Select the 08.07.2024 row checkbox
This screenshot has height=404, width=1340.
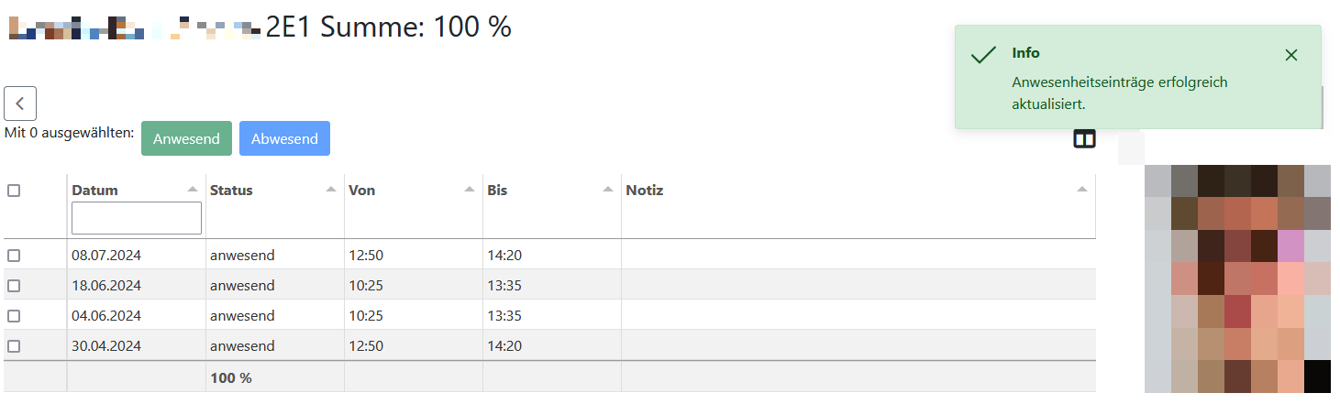pos(14,256)
